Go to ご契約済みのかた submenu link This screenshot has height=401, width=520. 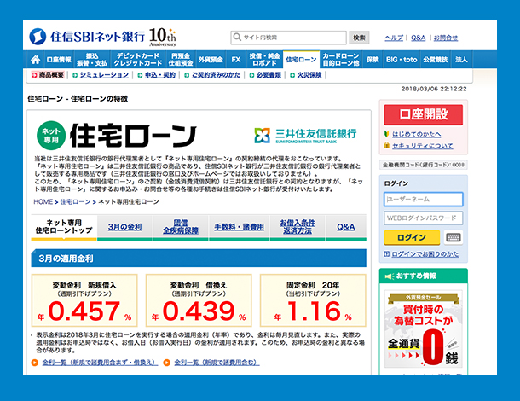pos(216,75)
